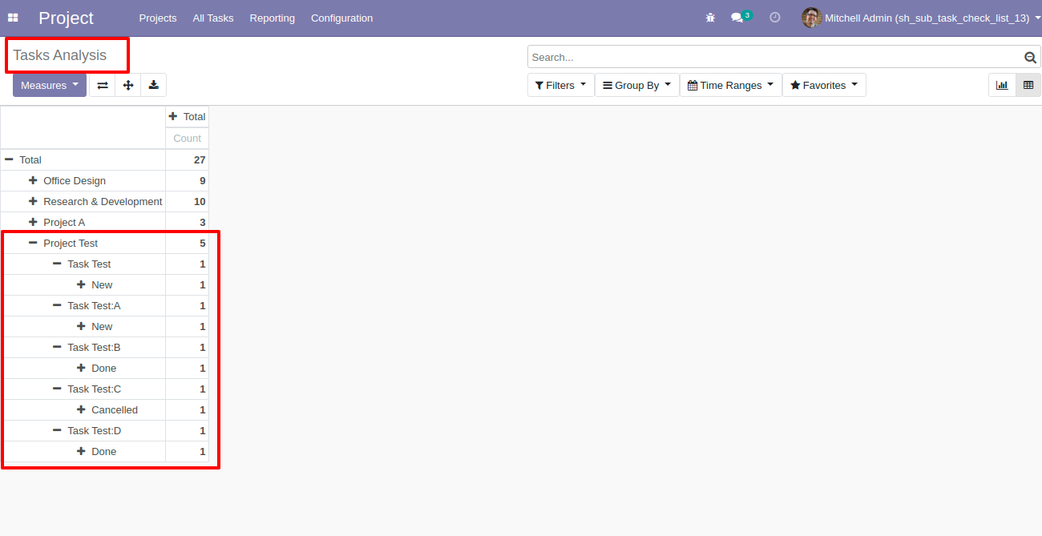Click the Tasks Analysis breadcrumb title

59,55
